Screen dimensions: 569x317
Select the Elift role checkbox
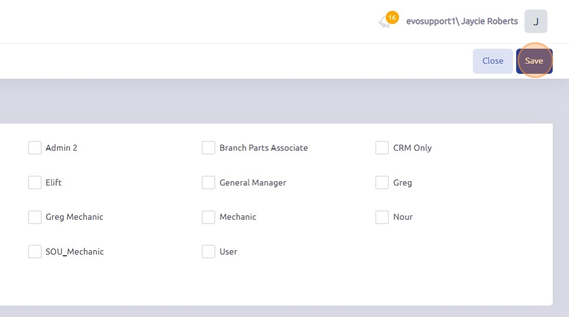pos(35,182)
